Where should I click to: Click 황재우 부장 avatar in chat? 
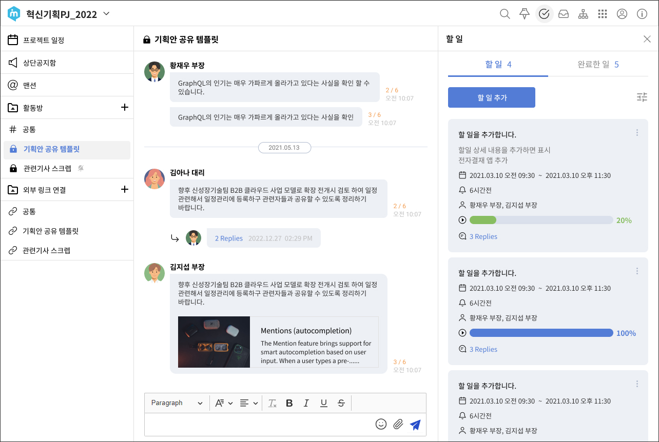[154, 72]
